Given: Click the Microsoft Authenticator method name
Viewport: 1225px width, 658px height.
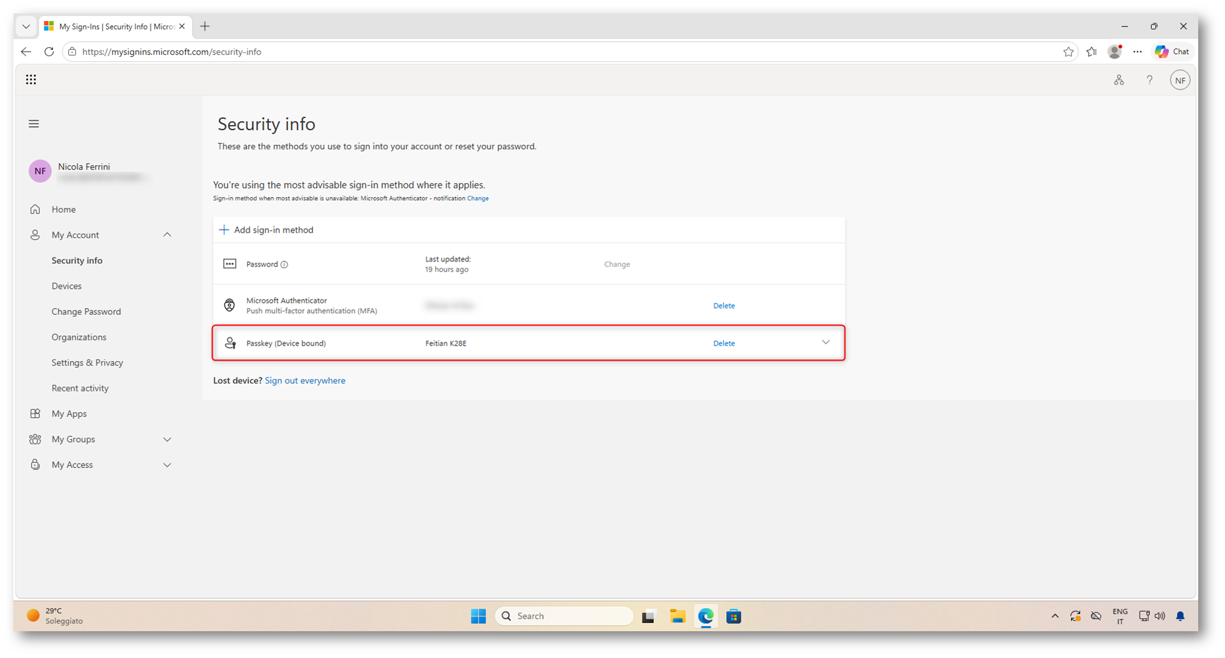Looking at the screenshot, I should coord(286,300).
